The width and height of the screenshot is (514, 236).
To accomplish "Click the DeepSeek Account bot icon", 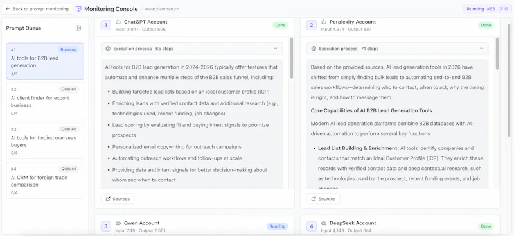I will (324, 223).
